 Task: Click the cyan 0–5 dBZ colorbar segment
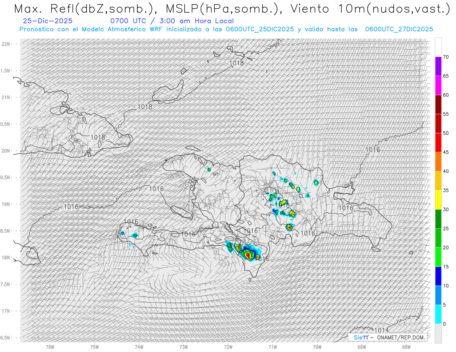439,314
